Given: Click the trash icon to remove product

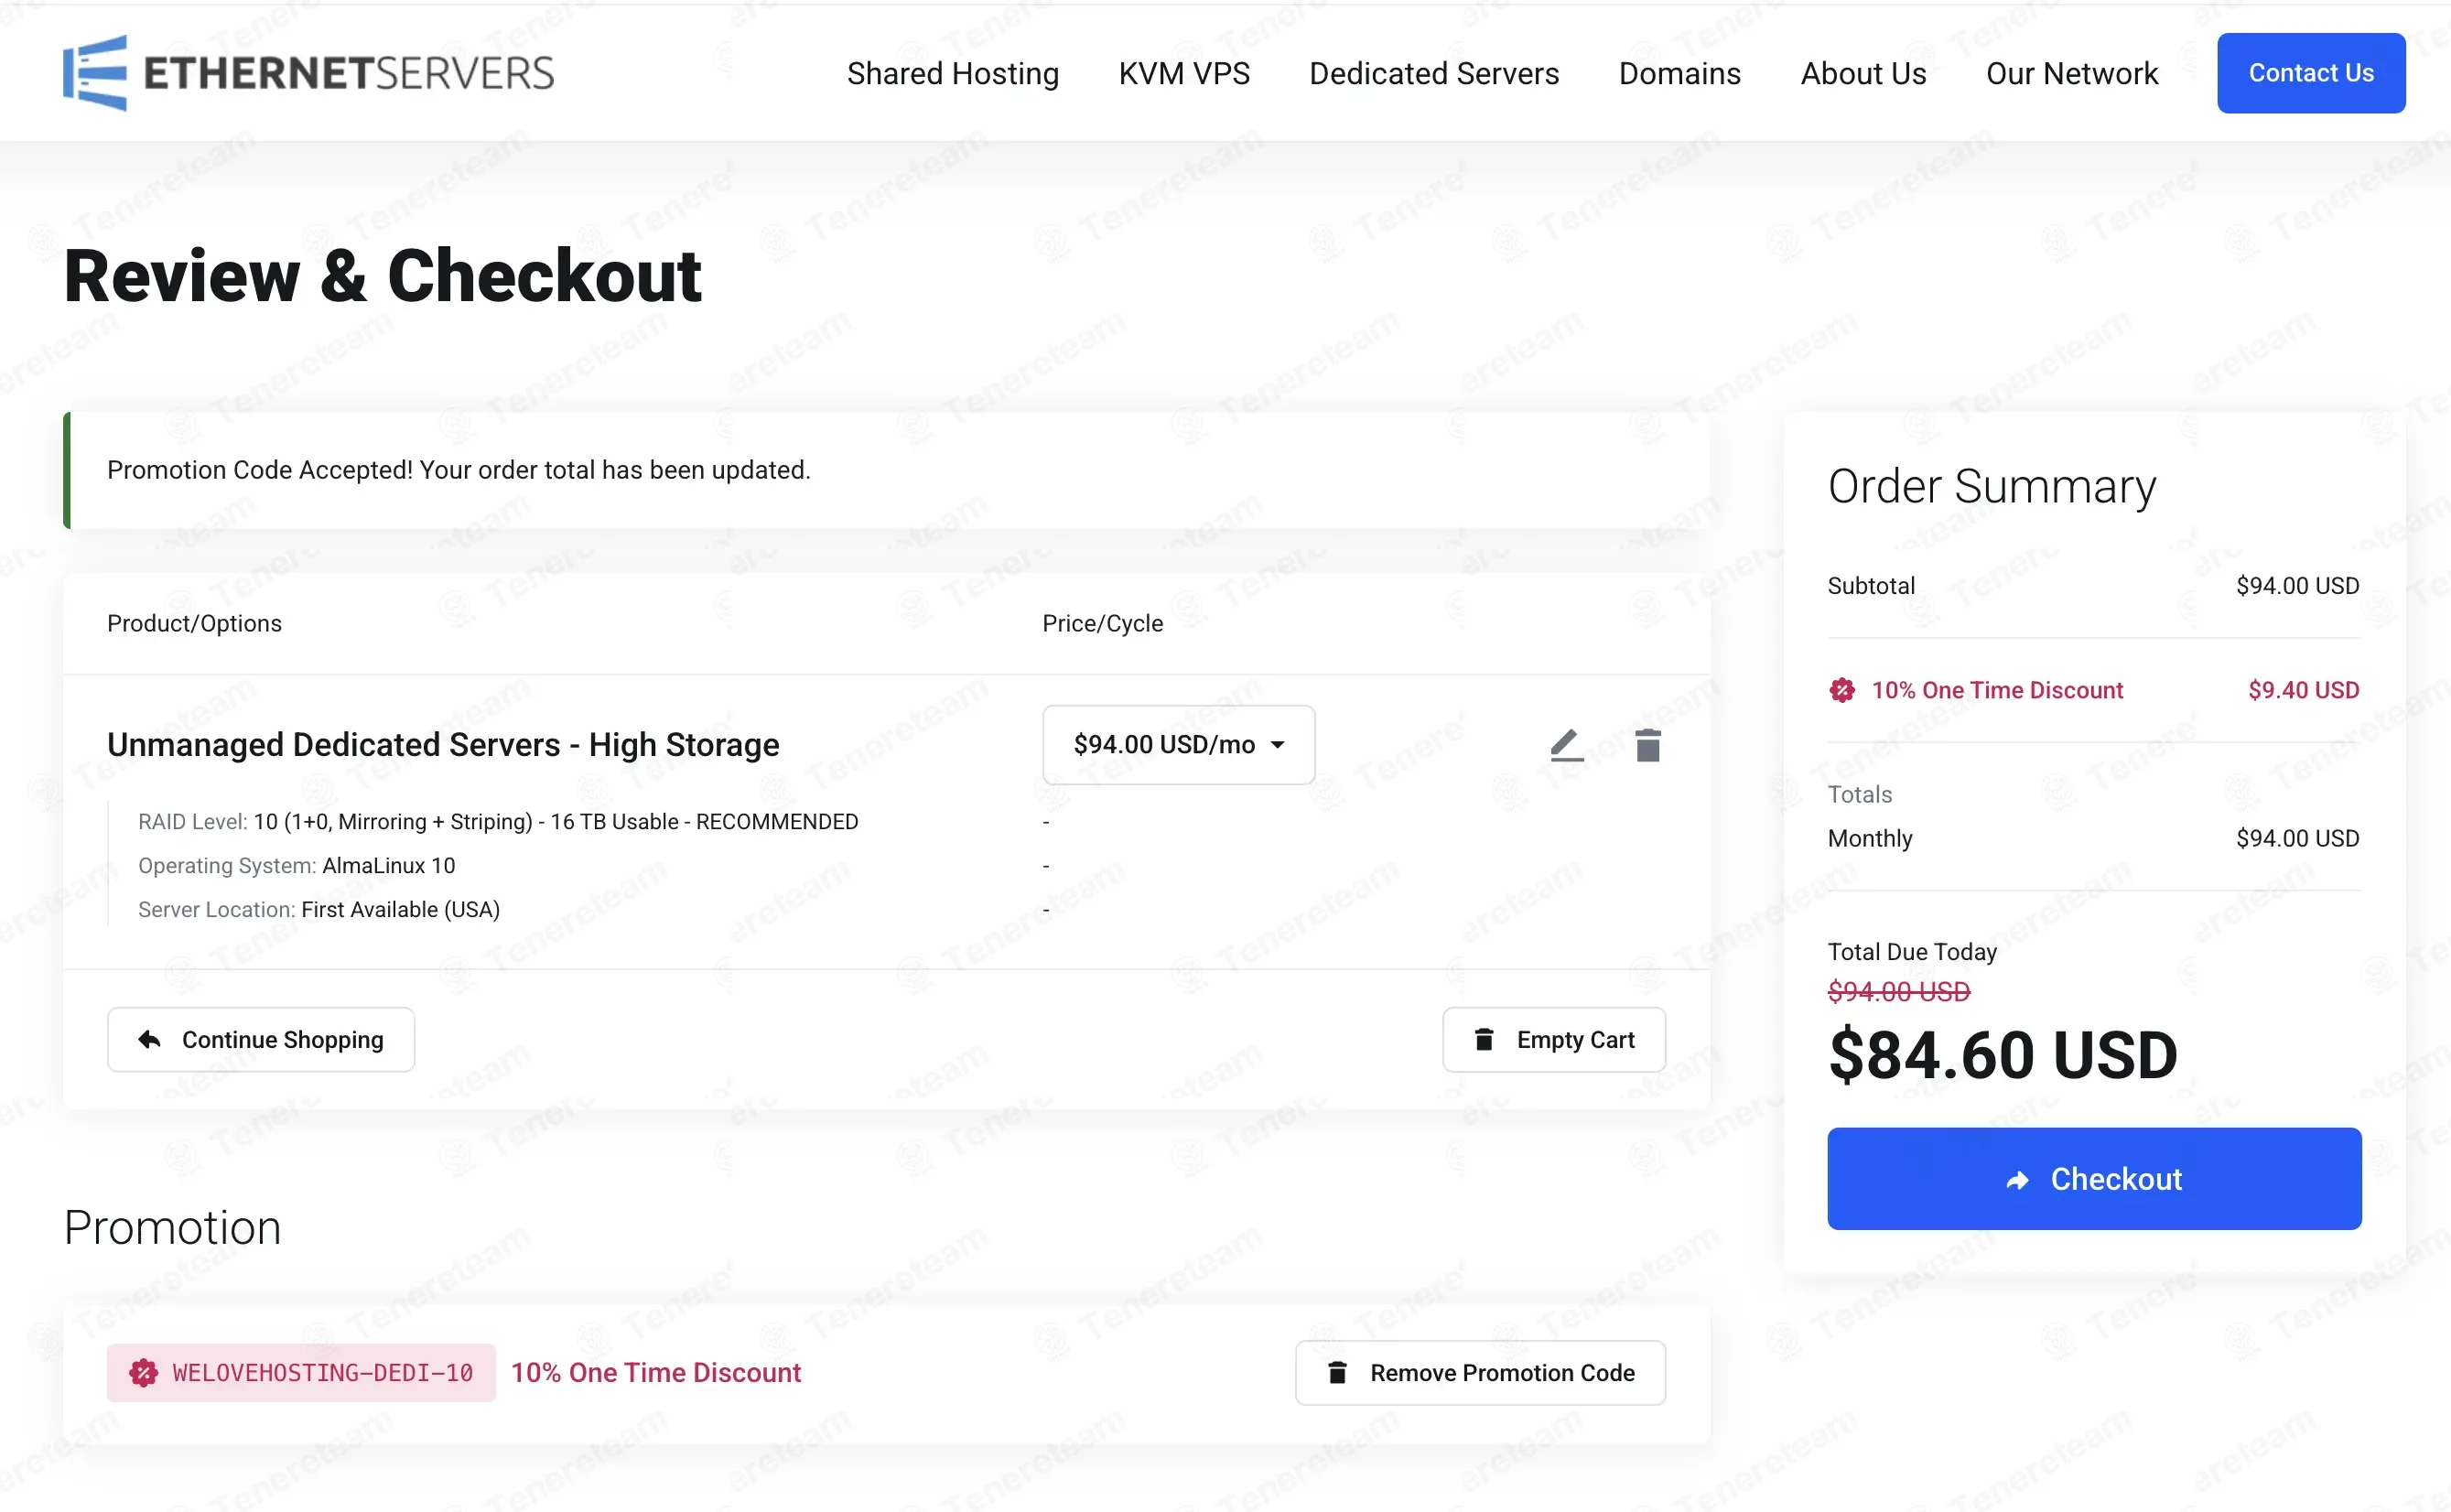Looking at the screenshot, I should (x=1647, y=745).
